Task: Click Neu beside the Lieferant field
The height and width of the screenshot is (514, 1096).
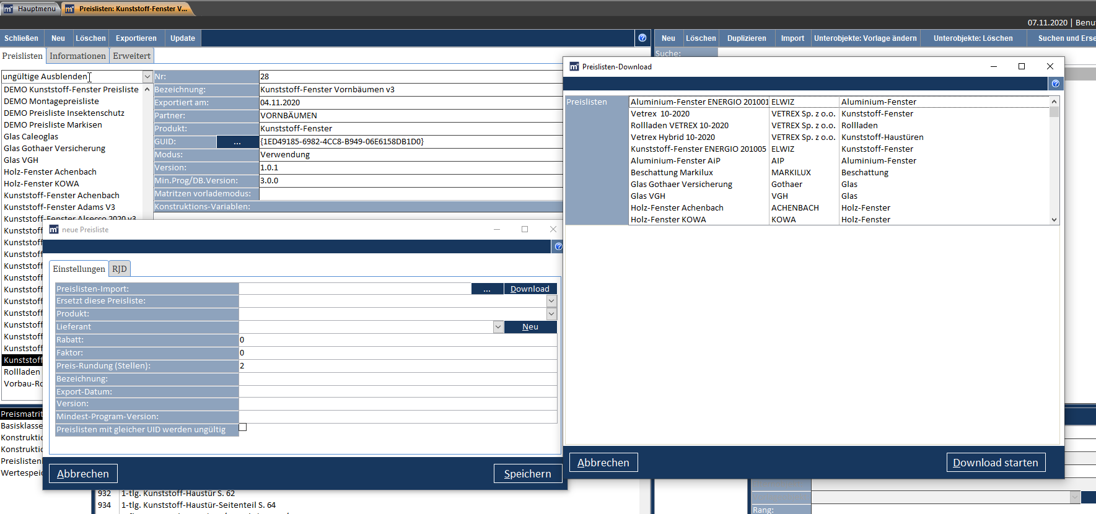Action: (x=530, y=327)
